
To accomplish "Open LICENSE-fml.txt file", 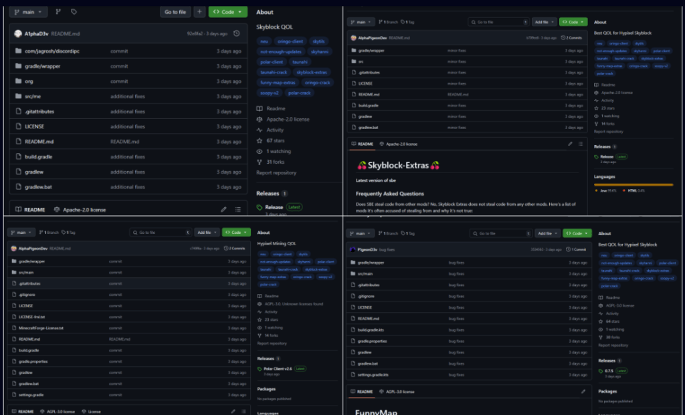I will point(31,317).
